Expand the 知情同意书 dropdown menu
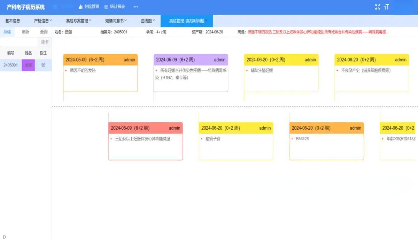The image size is (418, 239). pyautogui.click(x=116, y=21)
